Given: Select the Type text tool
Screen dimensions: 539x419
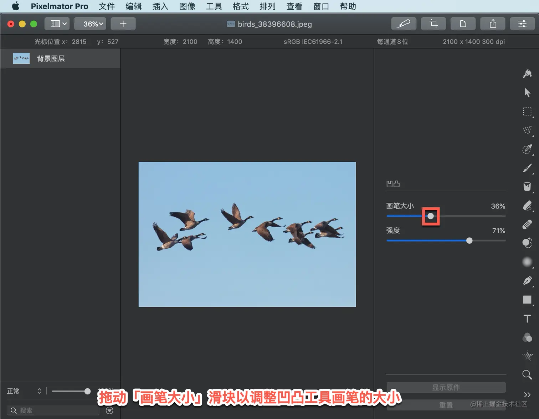Looking at the screenshot, I should (527, 319).
